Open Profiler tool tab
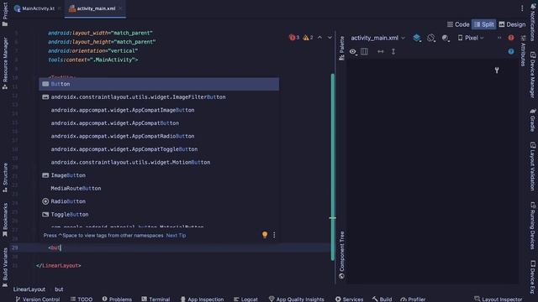538x302 pixels. pos(413,299)
